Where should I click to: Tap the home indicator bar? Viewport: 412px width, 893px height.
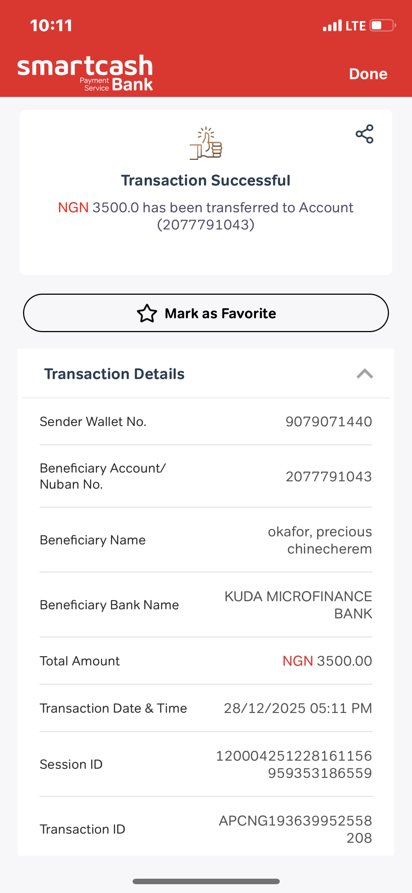206,881
